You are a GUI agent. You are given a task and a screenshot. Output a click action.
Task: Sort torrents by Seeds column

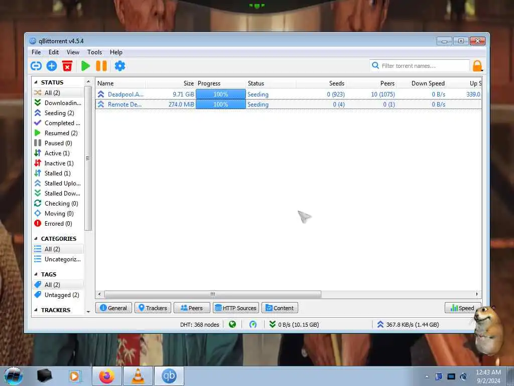[321, 83]
